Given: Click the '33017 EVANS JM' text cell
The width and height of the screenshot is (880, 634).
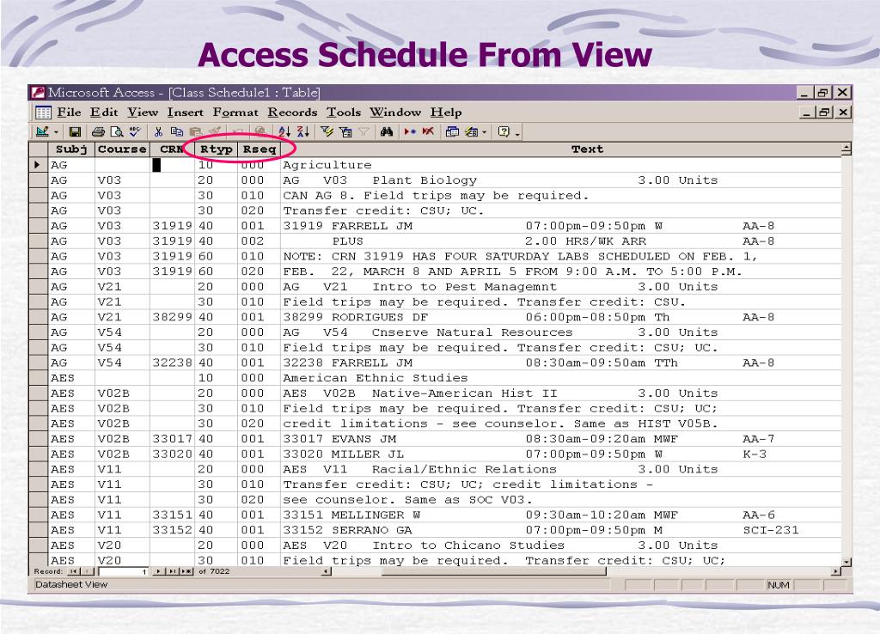Looking at the screenshot, I should (561, 439).
